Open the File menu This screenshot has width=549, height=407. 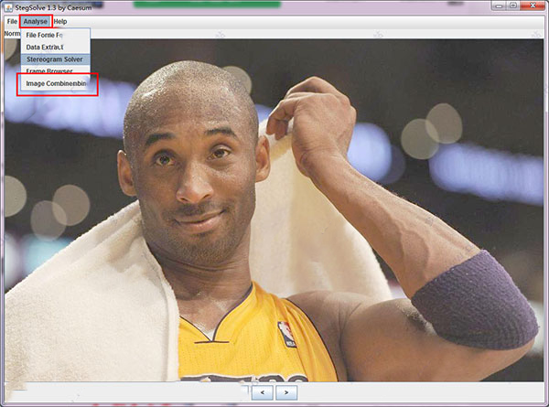12,21
